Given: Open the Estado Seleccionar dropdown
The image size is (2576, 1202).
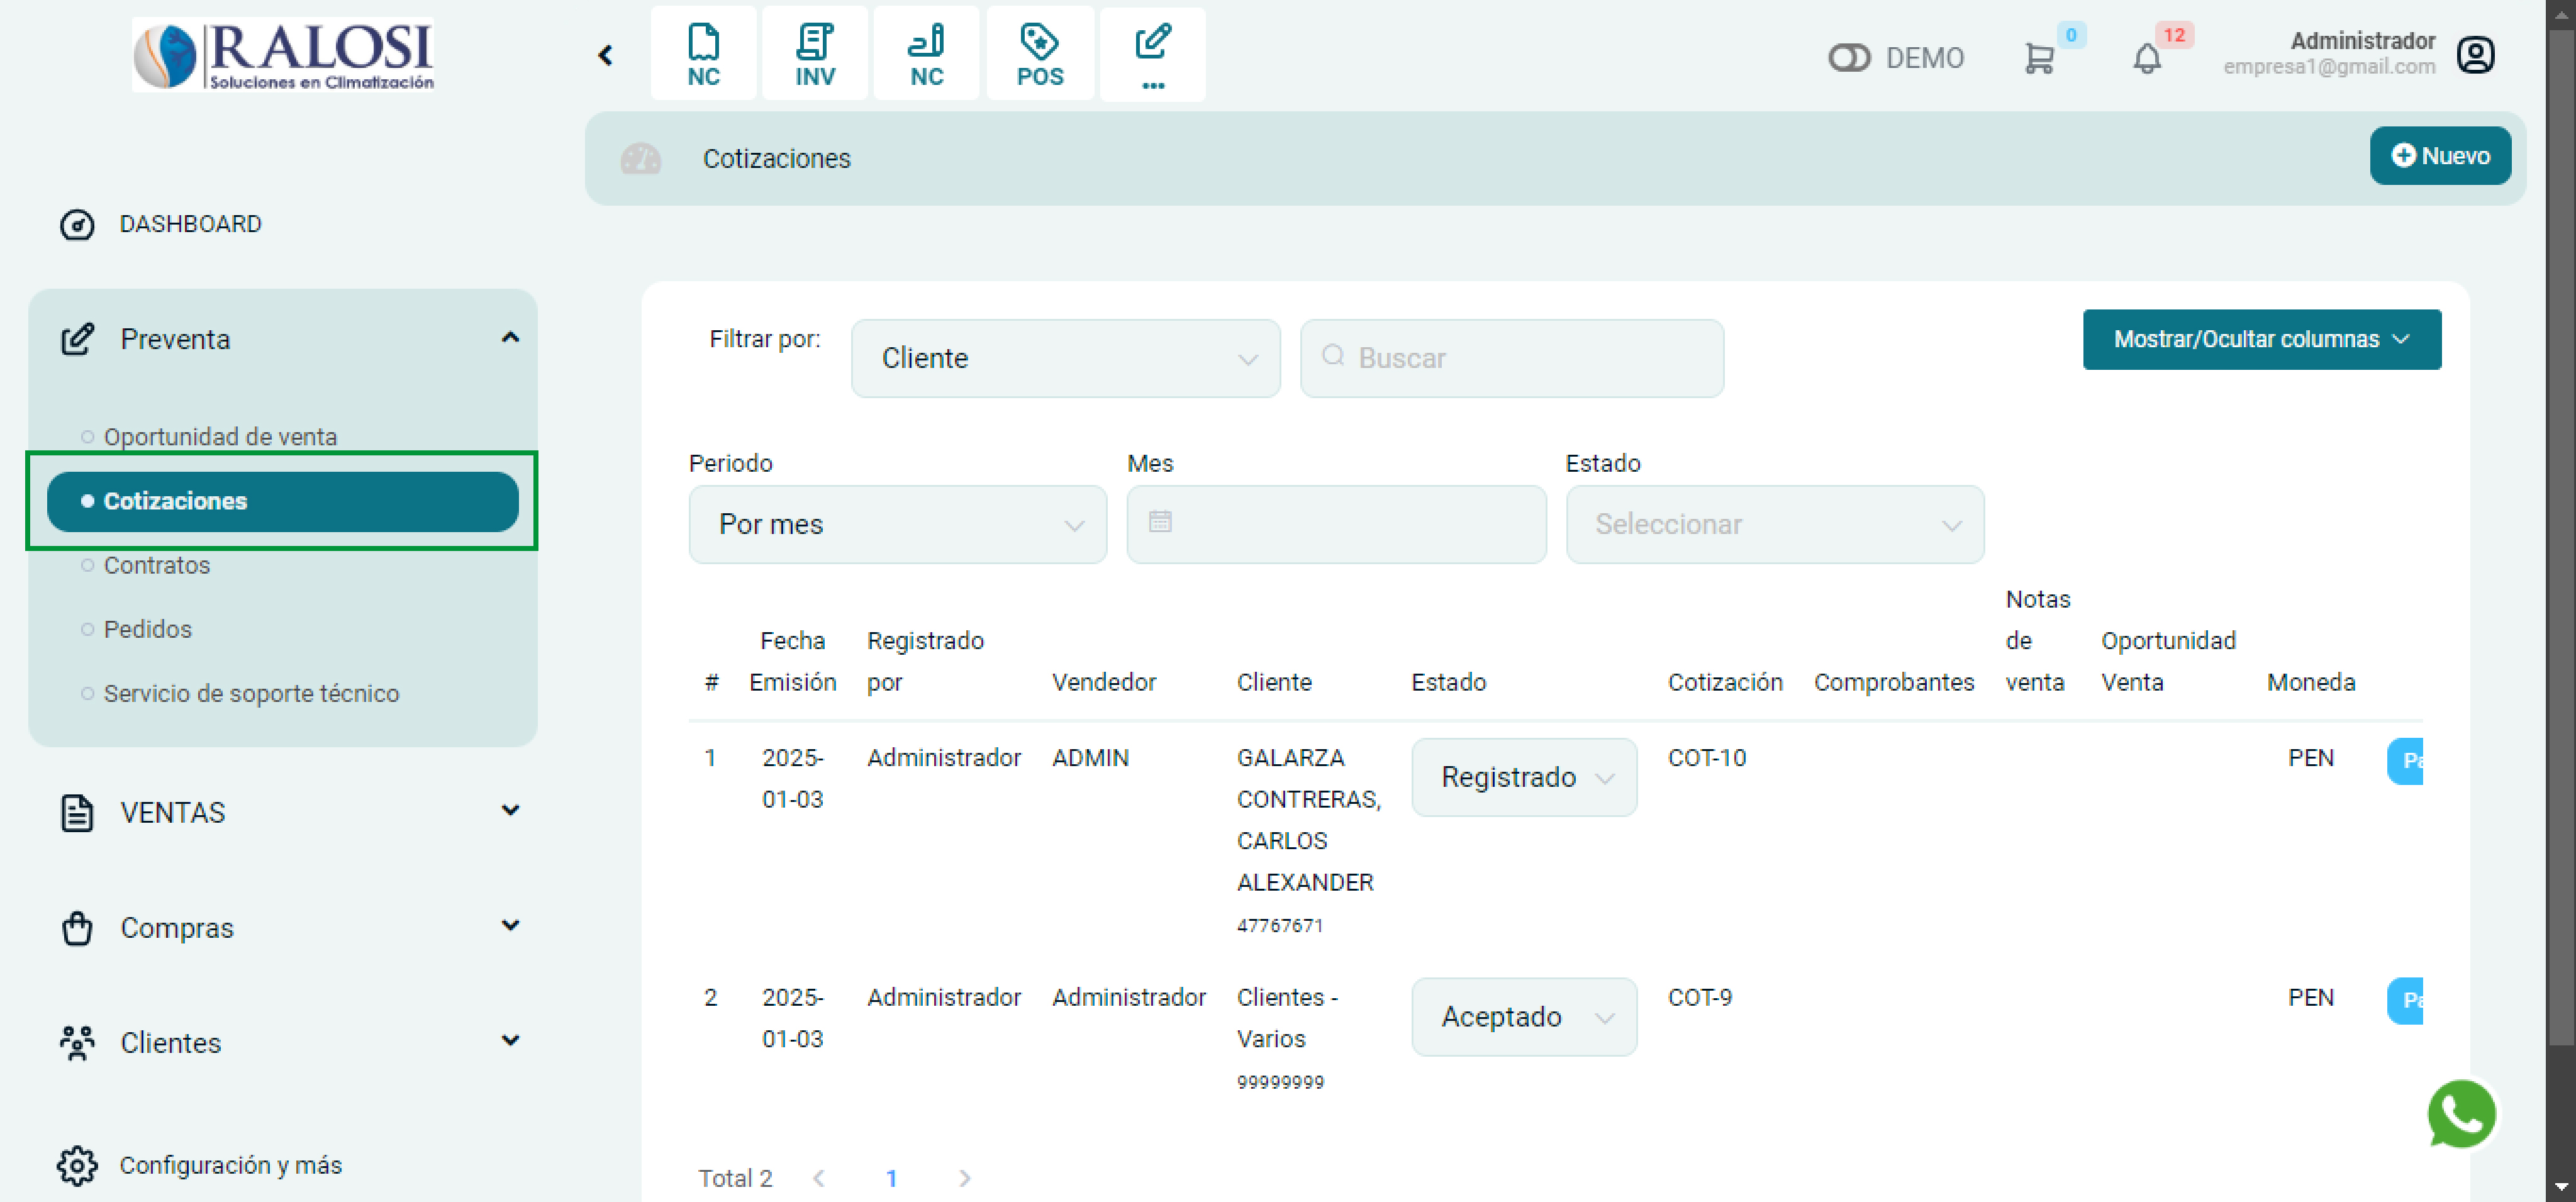Looking at the screenshot, I should [x=1774, y=525].
